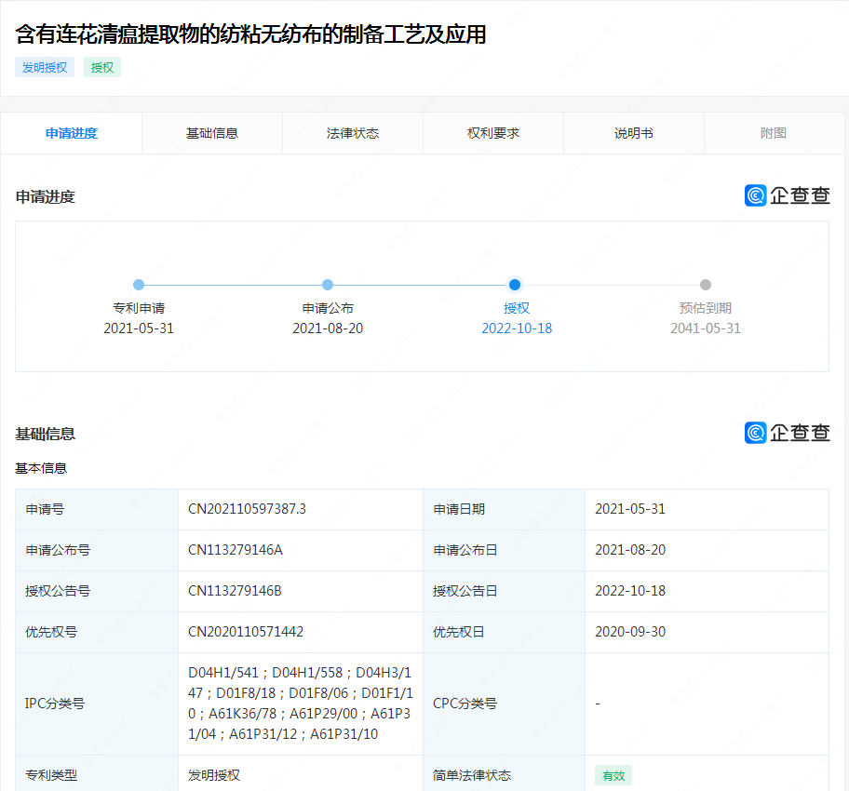
Task: Click the 企查查 logo in 申请进度 section
Action: tap(788, 195)
